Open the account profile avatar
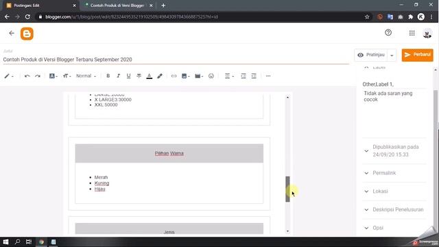The image size is (439, 247). [427, 34]
